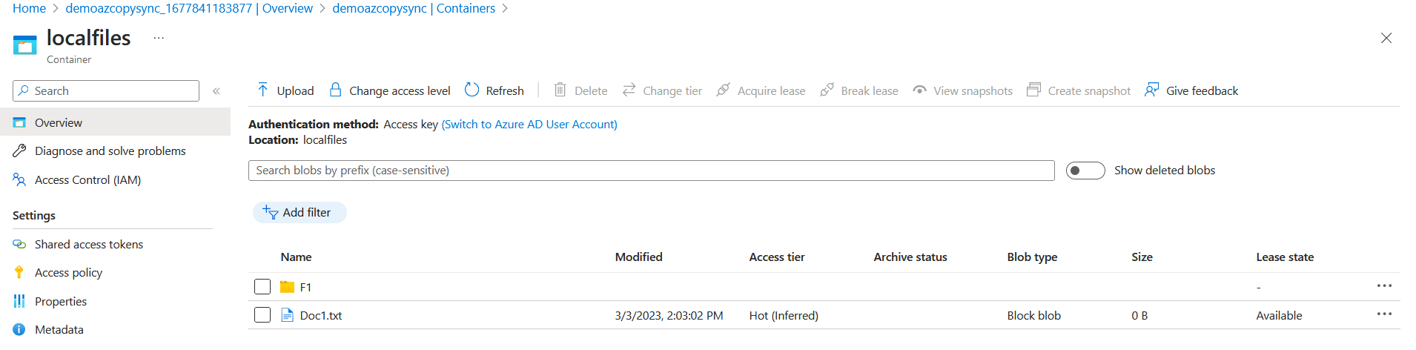This screenshot has width=1416, height=350.
Task: Open demoazcopysync_1677841183877 Overview breadcrumb
Action: tap(189, 8)
